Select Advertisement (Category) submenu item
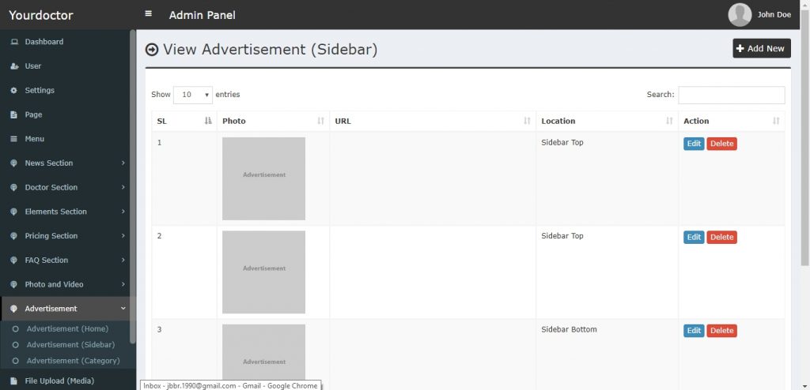Viewport: 810px width, 390px height. 74,361
